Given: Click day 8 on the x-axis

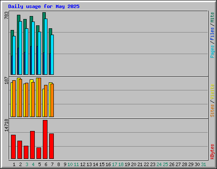Looking at the screenshot, I should coord(58,164).
